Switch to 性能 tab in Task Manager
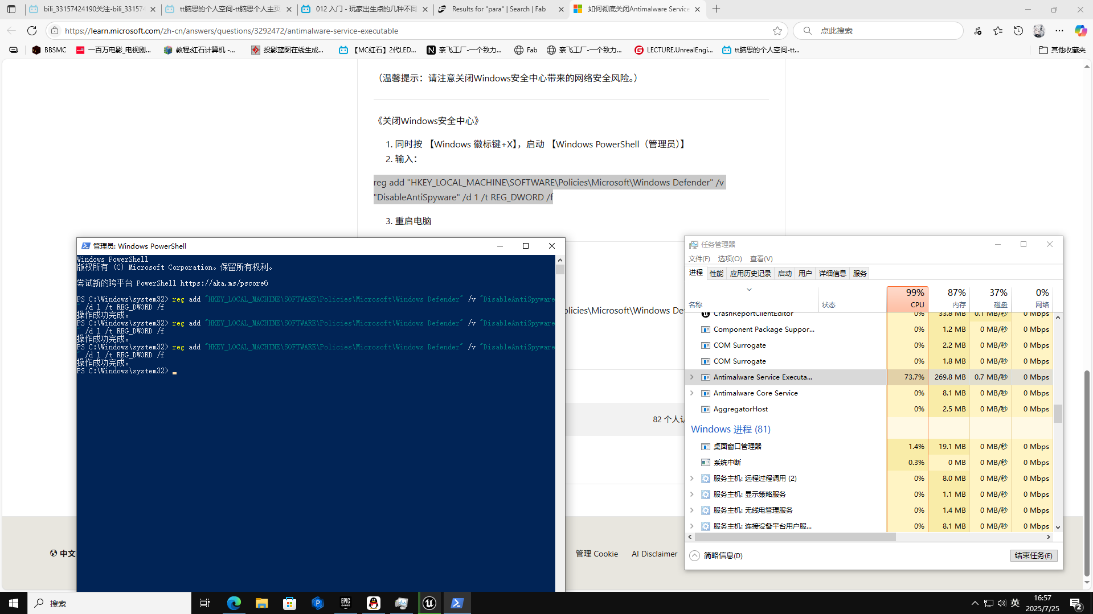Screen dimensions: 1093x614 point(716,274)
